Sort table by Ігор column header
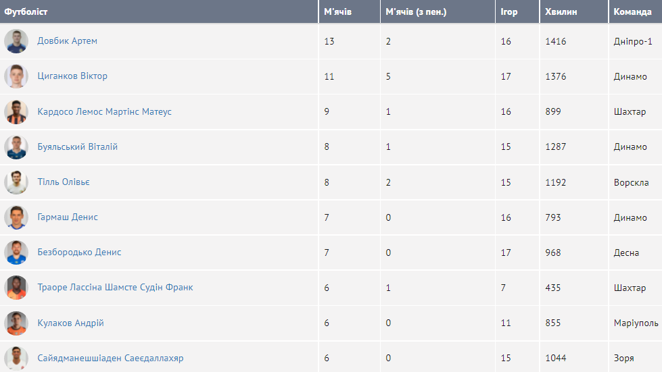The width and height of the screenshot is (662, 372). [x=509, y=12]
